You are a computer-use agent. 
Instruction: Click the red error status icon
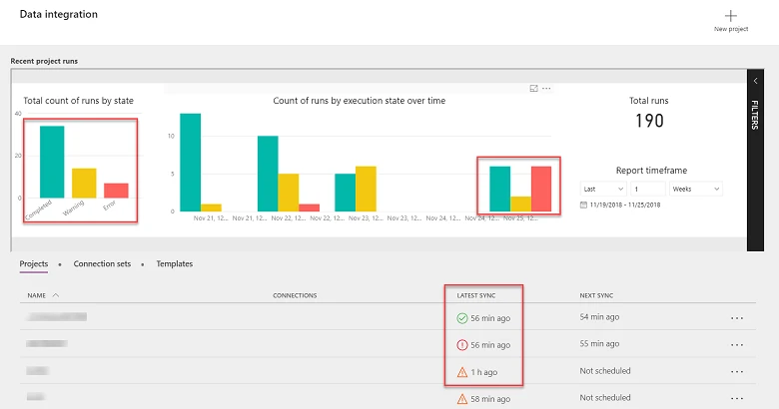tap(461, 345)
